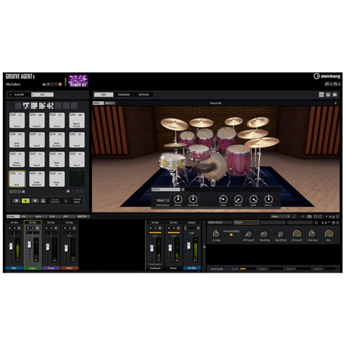Trigger the Tom D pad
Image resolution: width=345 pixels, height=345 pixels.
point(37,159)
